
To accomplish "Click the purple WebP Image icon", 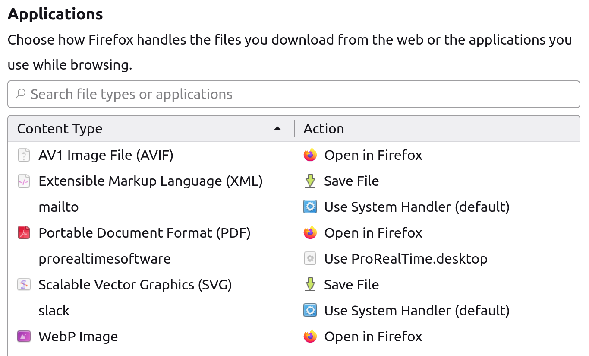I will pos(24,337).
